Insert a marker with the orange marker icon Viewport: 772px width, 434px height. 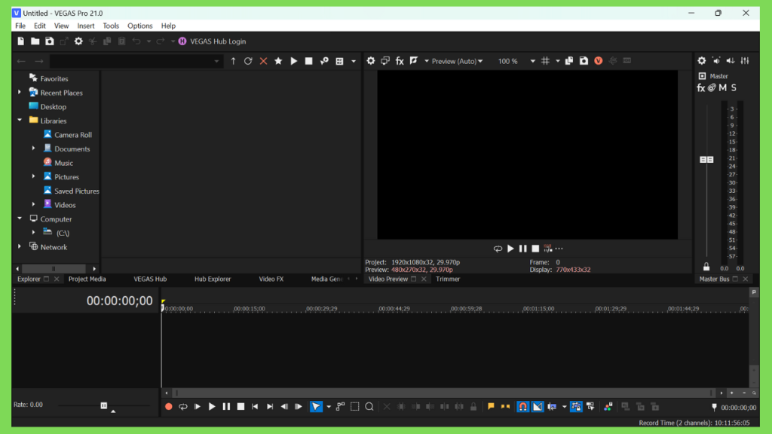(x=491, y=406)
